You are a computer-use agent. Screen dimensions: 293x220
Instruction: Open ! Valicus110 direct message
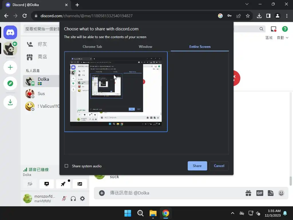tap(41, 106)
